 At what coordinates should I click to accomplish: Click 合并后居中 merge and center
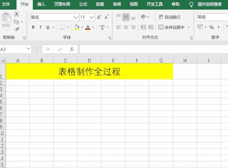click(x=172, y=27)
